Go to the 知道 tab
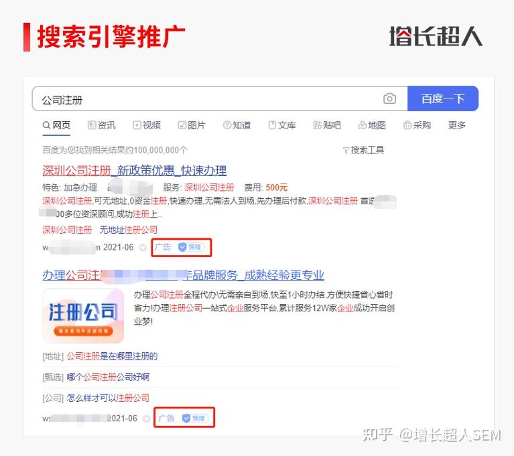This screenshot has width=514, height=456. tap(237, 125)
